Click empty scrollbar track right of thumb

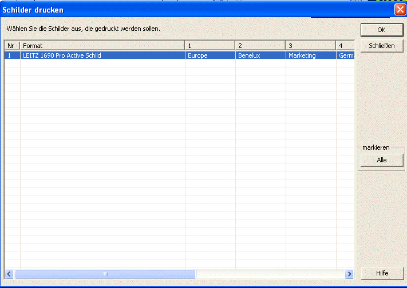tap(269, 274)
